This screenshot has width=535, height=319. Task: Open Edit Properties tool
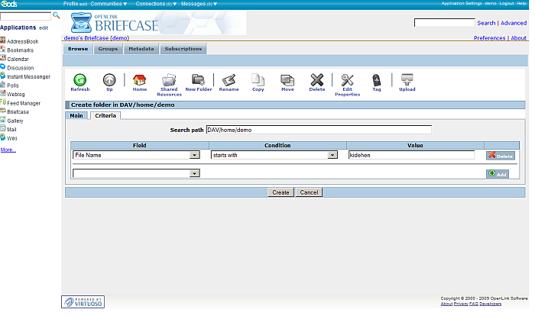click(347, 79)
